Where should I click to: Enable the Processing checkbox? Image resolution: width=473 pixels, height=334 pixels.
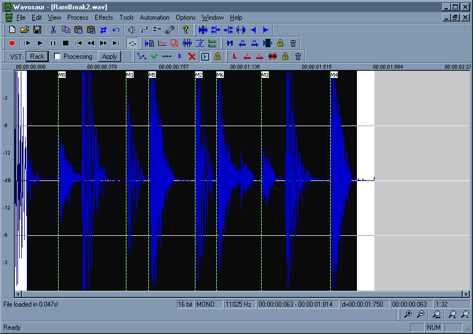click(x=57, y=56)
